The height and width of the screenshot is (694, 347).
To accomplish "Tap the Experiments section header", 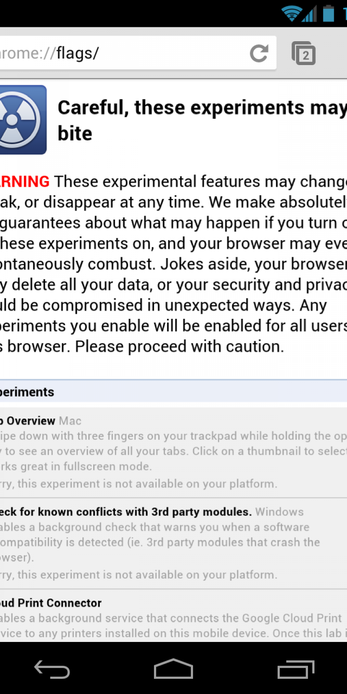I will (27, 392).
